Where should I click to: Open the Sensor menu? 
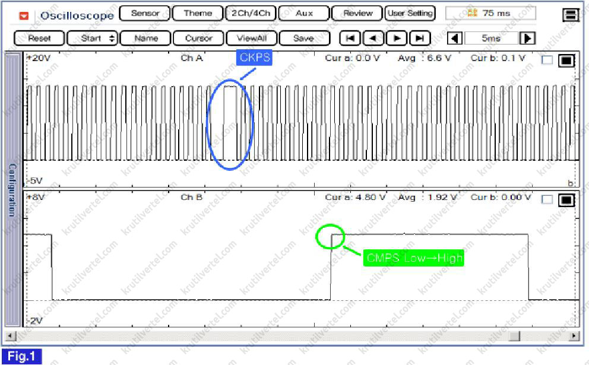[x=145, y=13]
